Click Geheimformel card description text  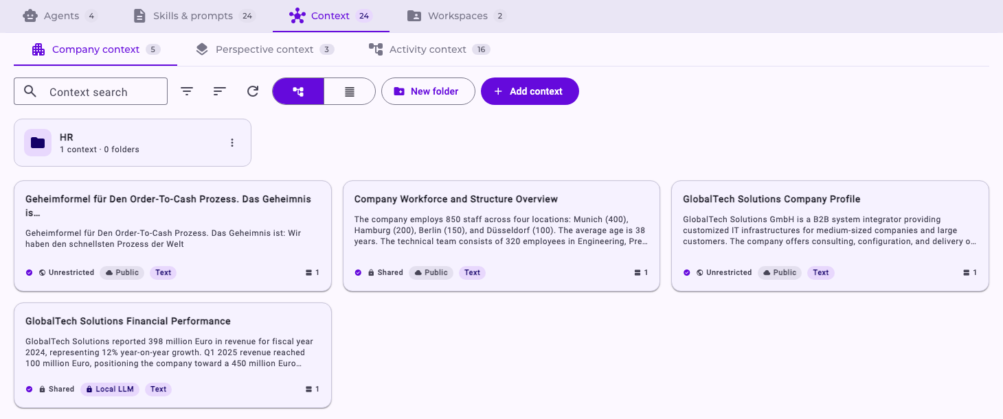click(164, 239)
